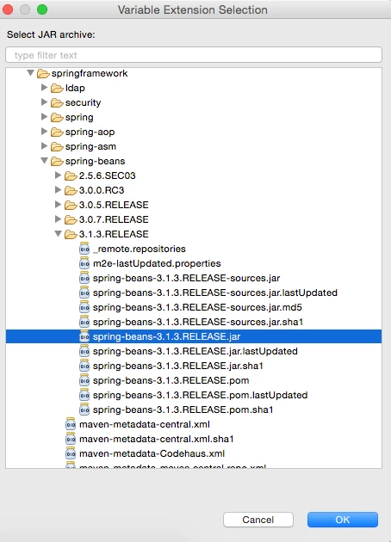Select maven-metadata-central.xml entry
This screenshot has height=542, width=391.
pyautogui.click(x=145, y=424)
